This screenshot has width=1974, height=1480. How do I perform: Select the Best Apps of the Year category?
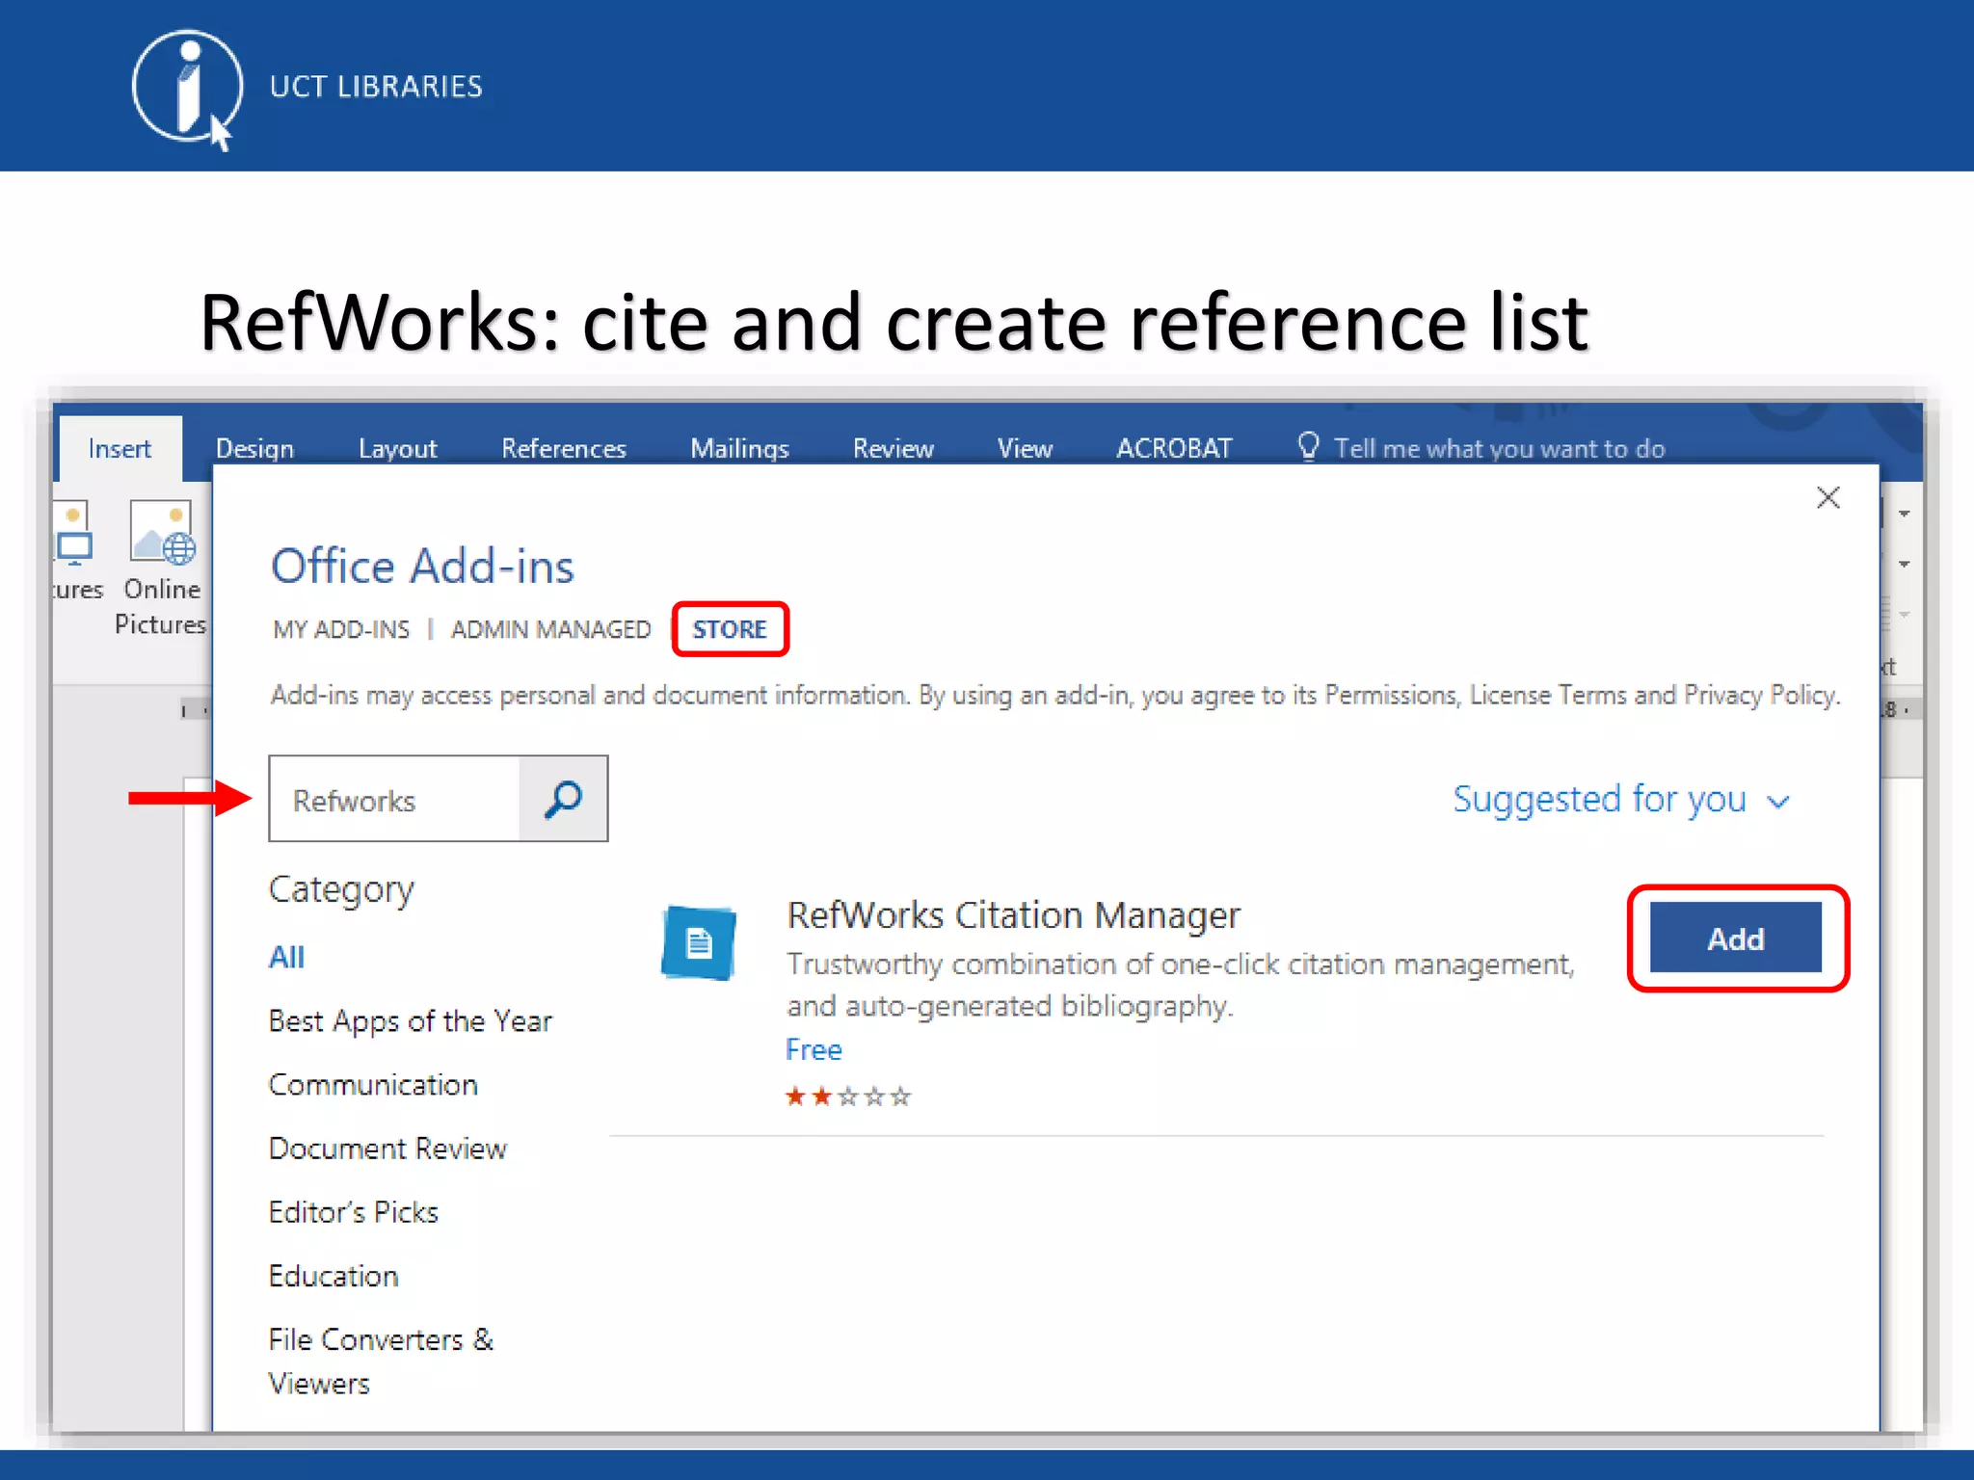tap(411, 1021)
